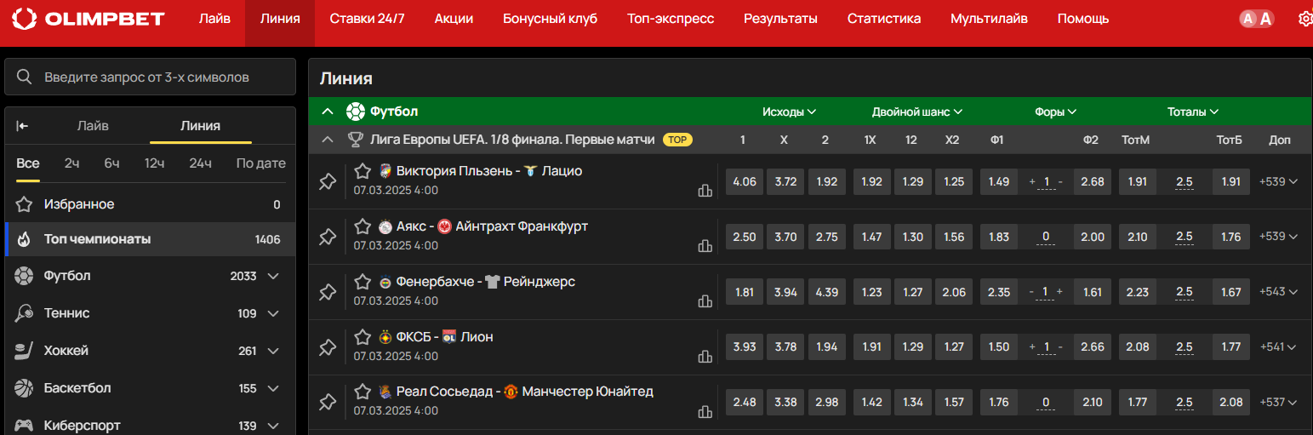Star Real Sociedad vs Manchester United as favorite
The width and height of the screenshot is (1313, 435).
pos(363,392)
